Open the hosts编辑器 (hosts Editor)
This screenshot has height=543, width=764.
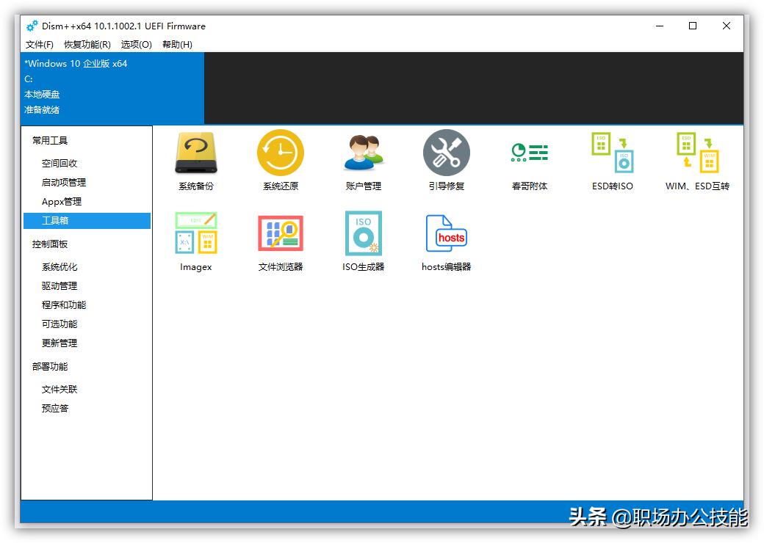click(x=446, y=241)
